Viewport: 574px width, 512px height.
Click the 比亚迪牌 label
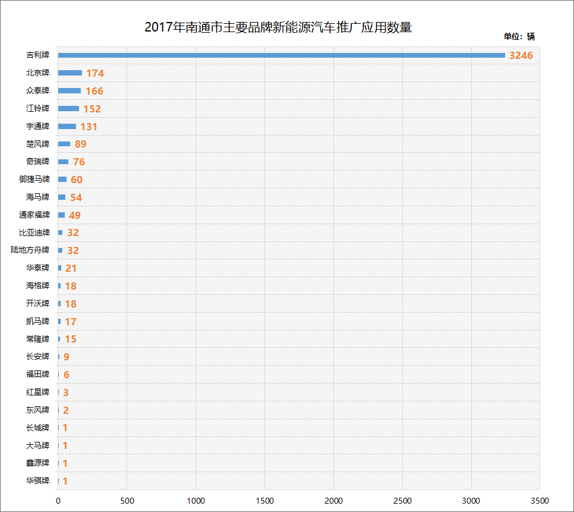tap(34, 233)
